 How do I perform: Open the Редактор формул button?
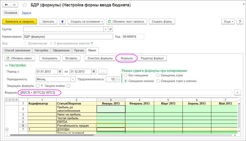coord(152,58)
